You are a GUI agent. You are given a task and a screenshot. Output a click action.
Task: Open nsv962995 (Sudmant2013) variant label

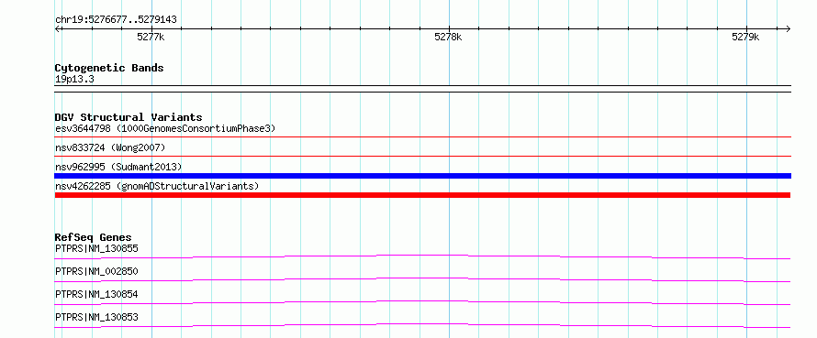[x=118, y=167]
